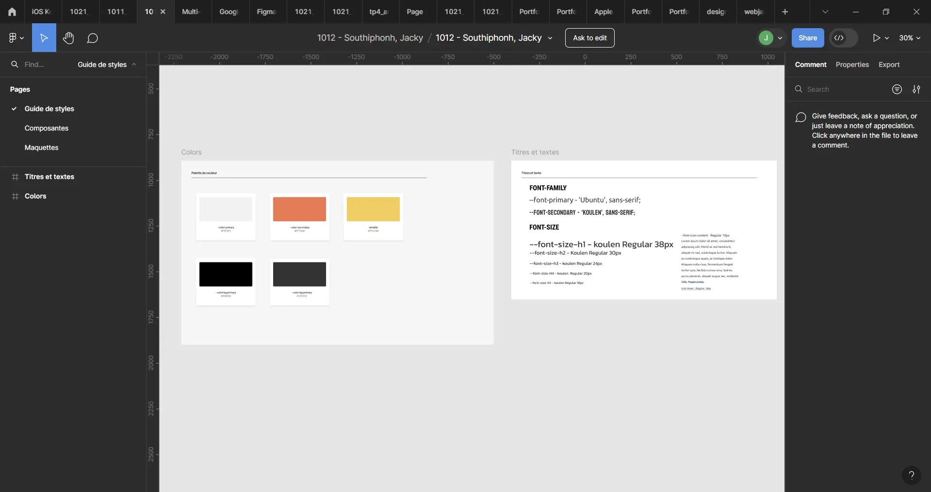Select the Move tool
Viewport: 931px width, 492px height.
[x=44, y=38]
